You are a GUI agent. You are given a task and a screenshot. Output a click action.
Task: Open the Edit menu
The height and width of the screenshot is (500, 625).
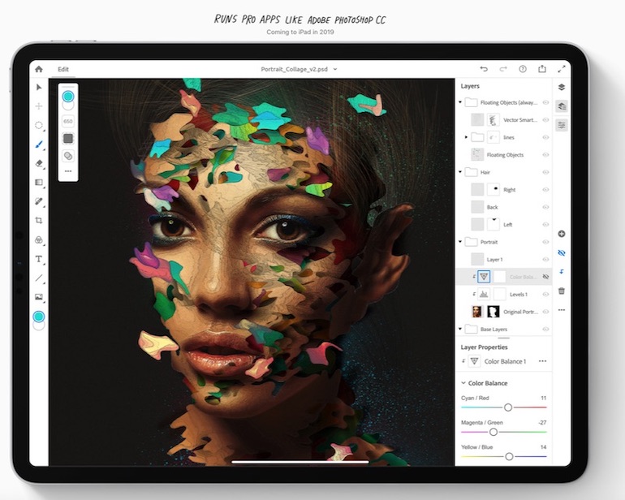(63, 69)
